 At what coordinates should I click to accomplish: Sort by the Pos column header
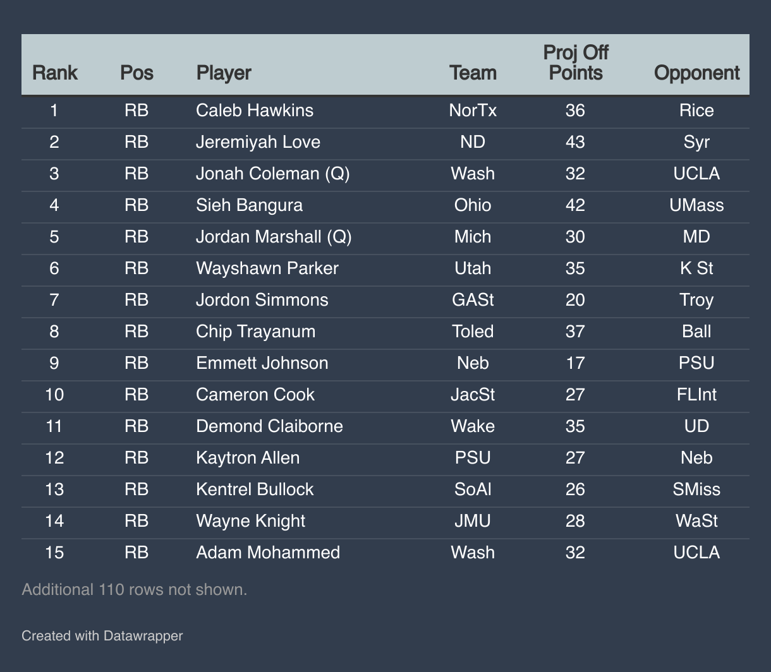pyautogui.click(x=137, y=73)
